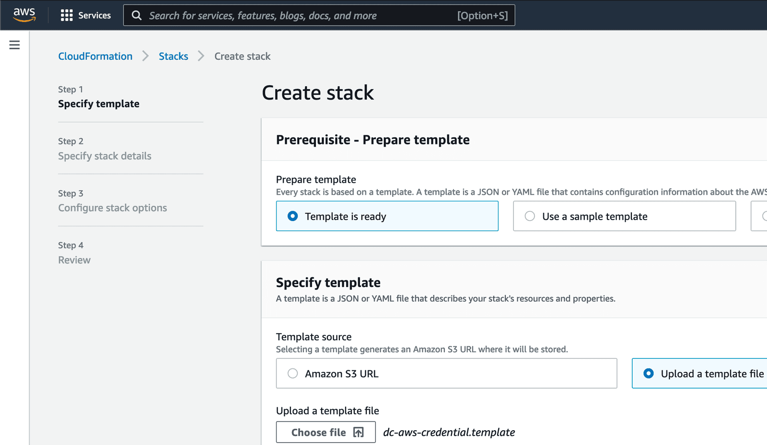Open the Services grid icon
Image resolution: width=767 pixels, height=445 pixels.
(67, 15)
